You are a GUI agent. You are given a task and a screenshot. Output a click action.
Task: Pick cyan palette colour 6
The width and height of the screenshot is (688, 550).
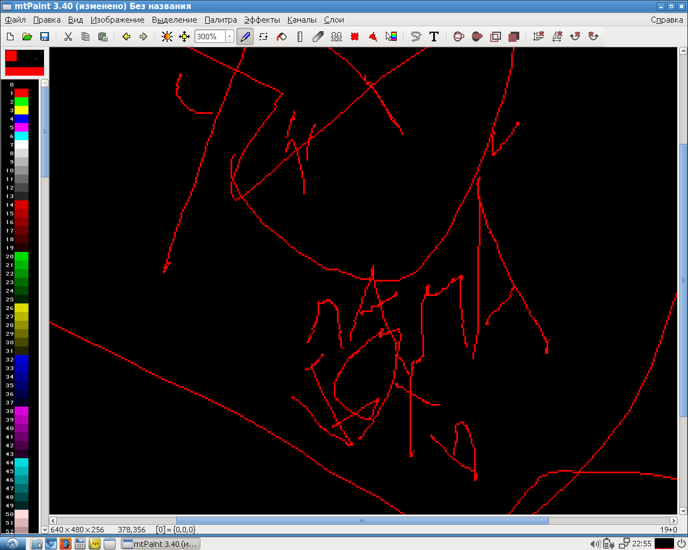(x=21, y=136)
